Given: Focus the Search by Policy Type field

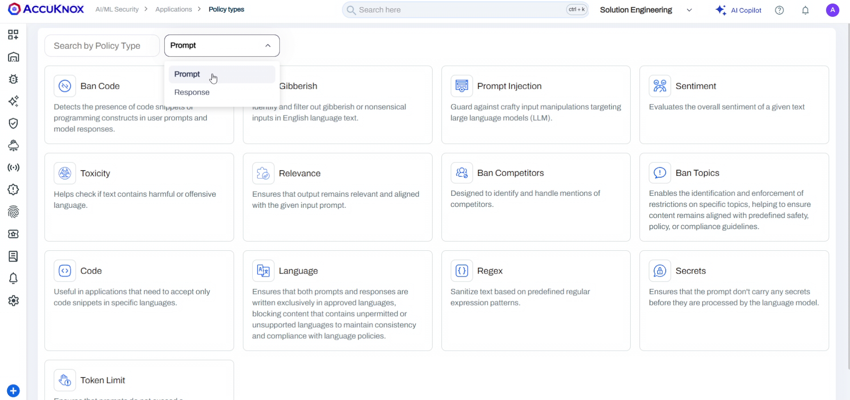Looking at the screenshot, I should tap(102, 46).
